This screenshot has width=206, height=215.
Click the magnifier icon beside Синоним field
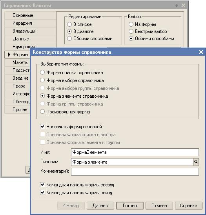[x=196, y=162]
